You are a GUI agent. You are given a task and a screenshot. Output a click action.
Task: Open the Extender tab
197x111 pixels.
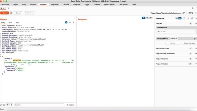(97, 5)
